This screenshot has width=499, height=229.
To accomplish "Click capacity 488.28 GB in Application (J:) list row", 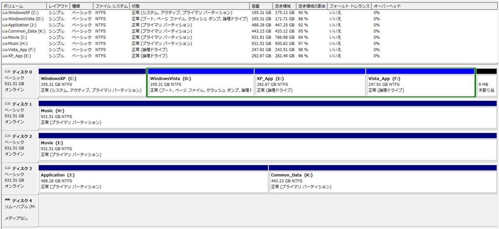I will [x=261, y=25].
